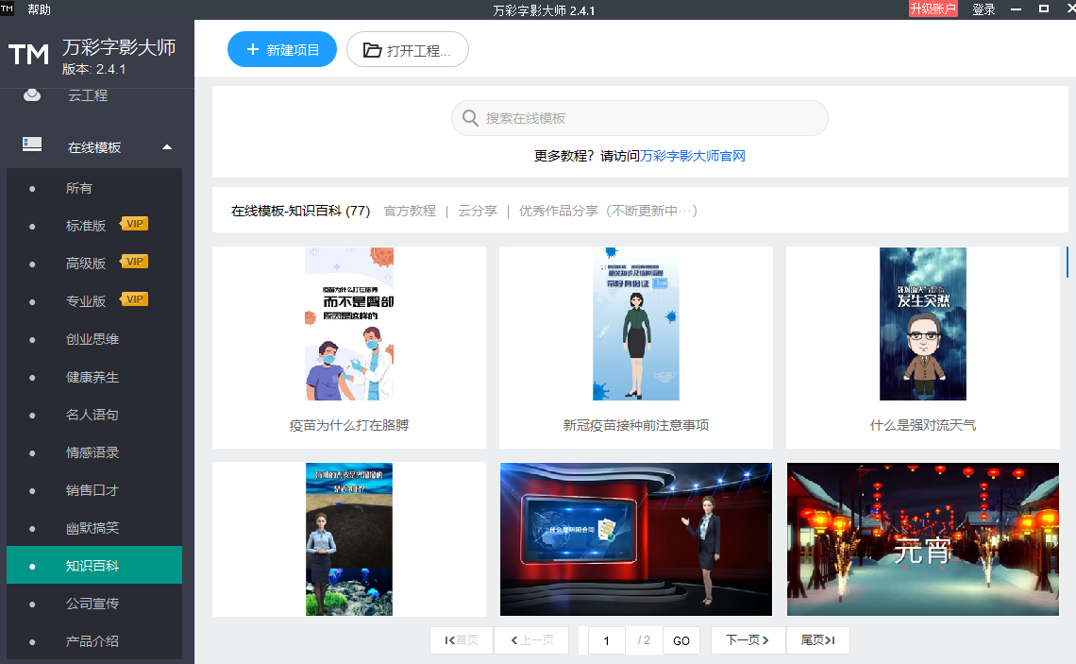Click the VIP badge next to 标准版
Screen dimensions: 1076x664
click(134, 224)
